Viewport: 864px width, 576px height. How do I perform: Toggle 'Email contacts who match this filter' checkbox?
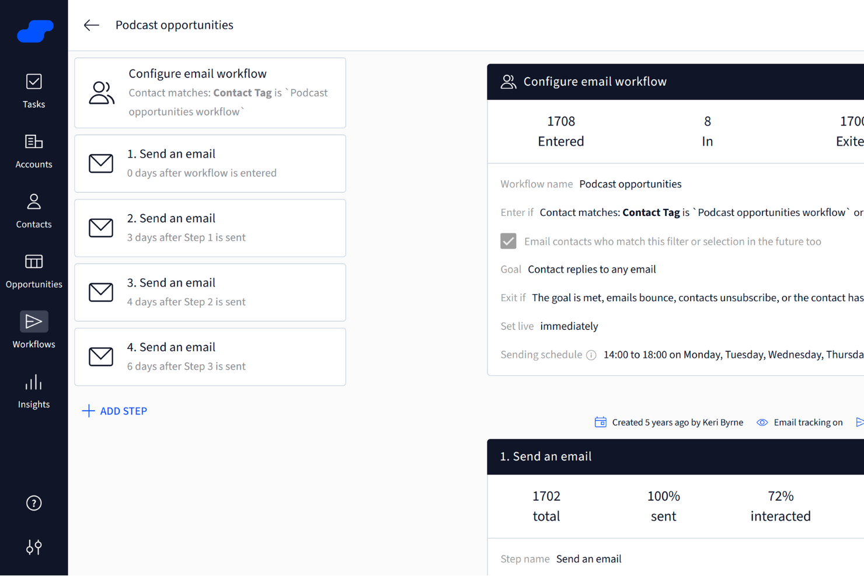click(x=508, y=240)
